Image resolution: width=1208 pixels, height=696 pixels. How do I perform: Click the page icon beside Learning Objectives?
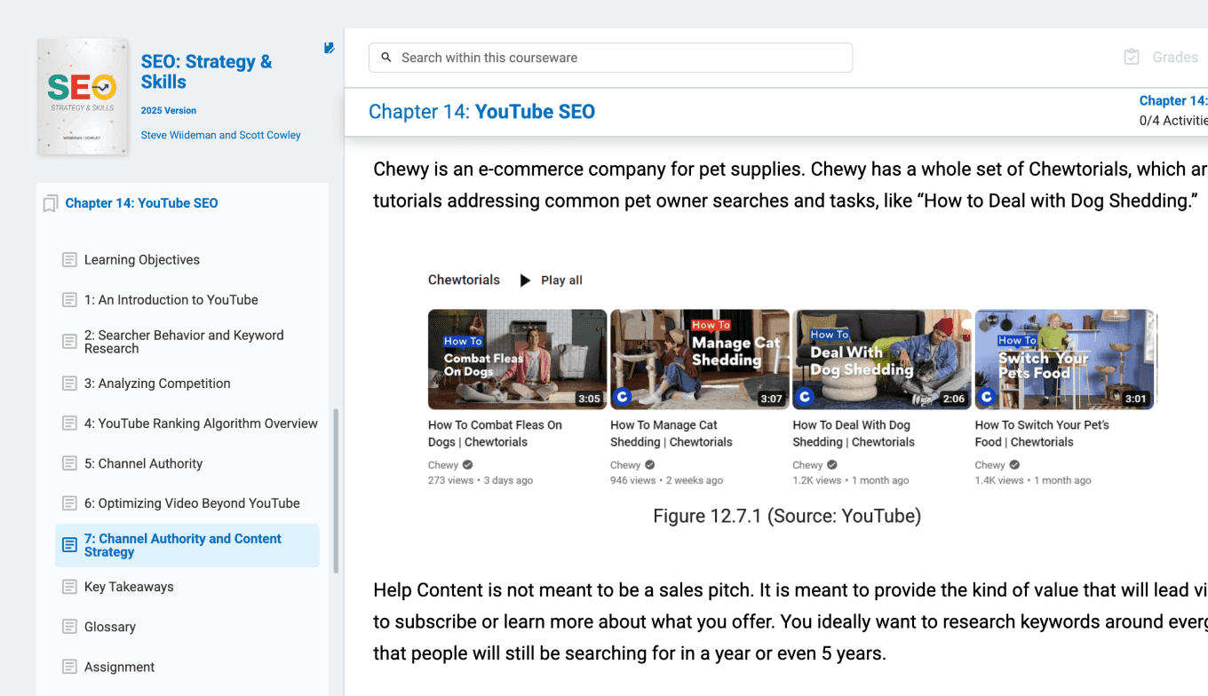(69, 260)
